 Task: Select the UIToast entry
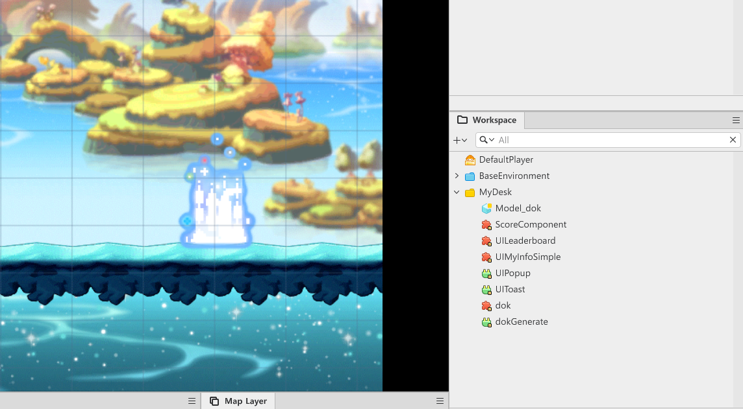click(x=510, y=289)
